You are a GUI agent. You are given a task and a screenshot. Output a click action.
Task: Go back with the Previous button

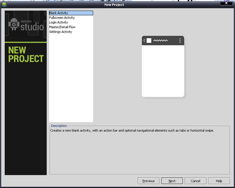148,181
